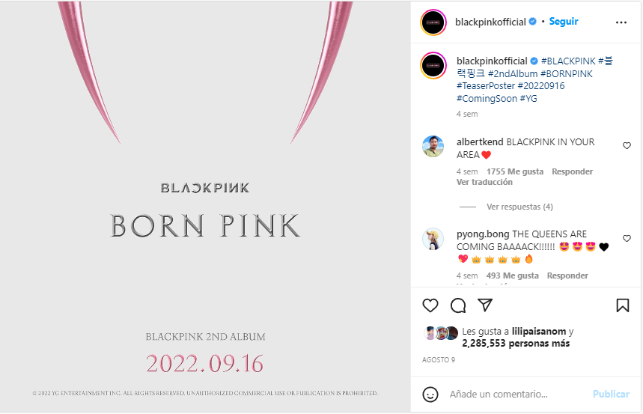Screen dimensions: 643x414
Task: Expand Ver respuestas (4) replies
Action: click(x=519, y=207)
